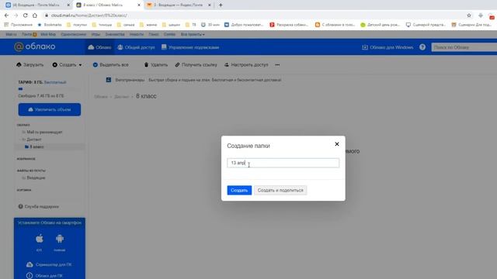The width and height of the screenshot is (497, 279).
Task: Click Облако для Windows download link
Action: [388, 47]
